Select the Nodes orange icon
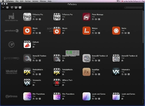The width and height of the screenshot is (145, 106). [x=116, y=31]
